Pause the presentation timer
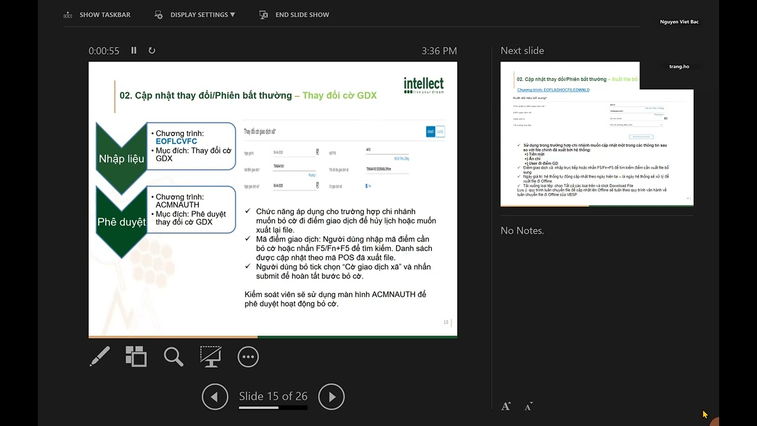Screen dimensions: 757x426 point(134,51)
